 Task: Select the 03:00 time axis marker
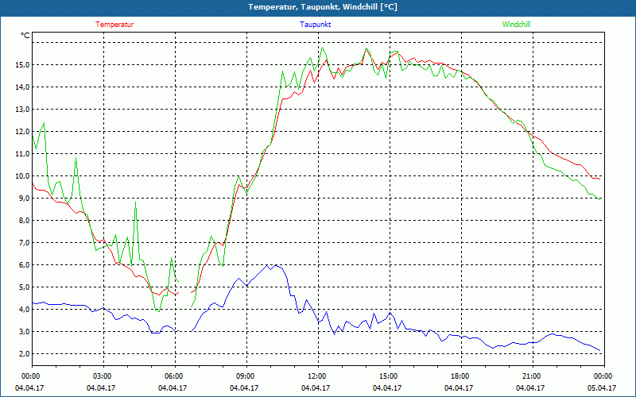click(102, 376)
